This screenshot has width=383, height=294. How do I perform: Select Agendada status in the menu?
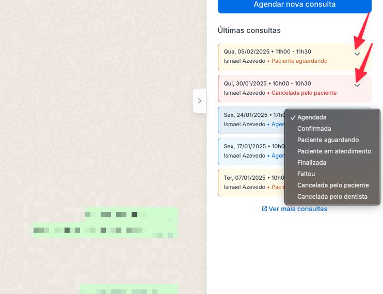312,117
